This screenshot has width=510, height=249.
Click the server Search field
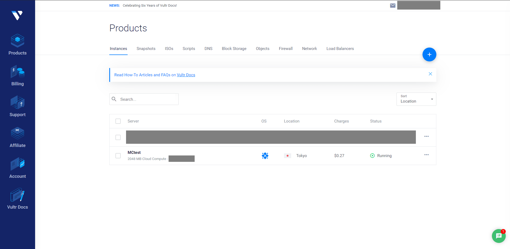point(148,99)
